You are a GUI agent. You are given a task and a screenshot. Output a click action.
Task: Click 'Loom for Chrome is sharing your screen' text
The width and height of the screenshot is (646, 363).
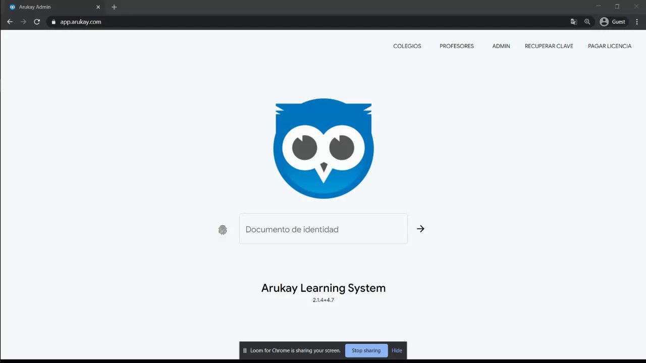pyautogui.click(x=295, y=350)
